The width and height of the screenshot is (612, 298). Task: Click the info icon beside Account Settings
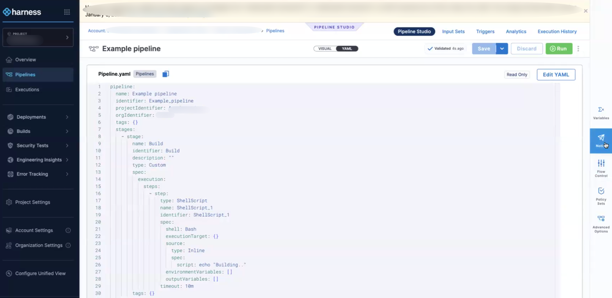click(68, 230)
